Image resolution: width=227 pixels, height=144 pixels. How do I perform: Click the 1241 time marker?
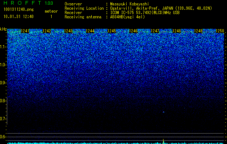[x=25, y=31]
